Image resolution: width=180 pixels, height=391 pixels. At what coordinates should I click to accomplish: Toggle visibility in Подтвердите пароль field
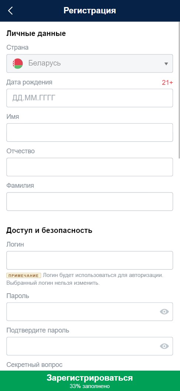[x=164, y=346]
